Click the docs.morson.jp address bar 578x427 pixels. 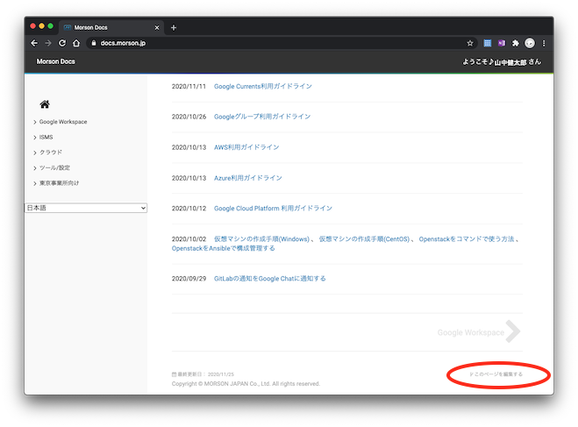(263, 43)
